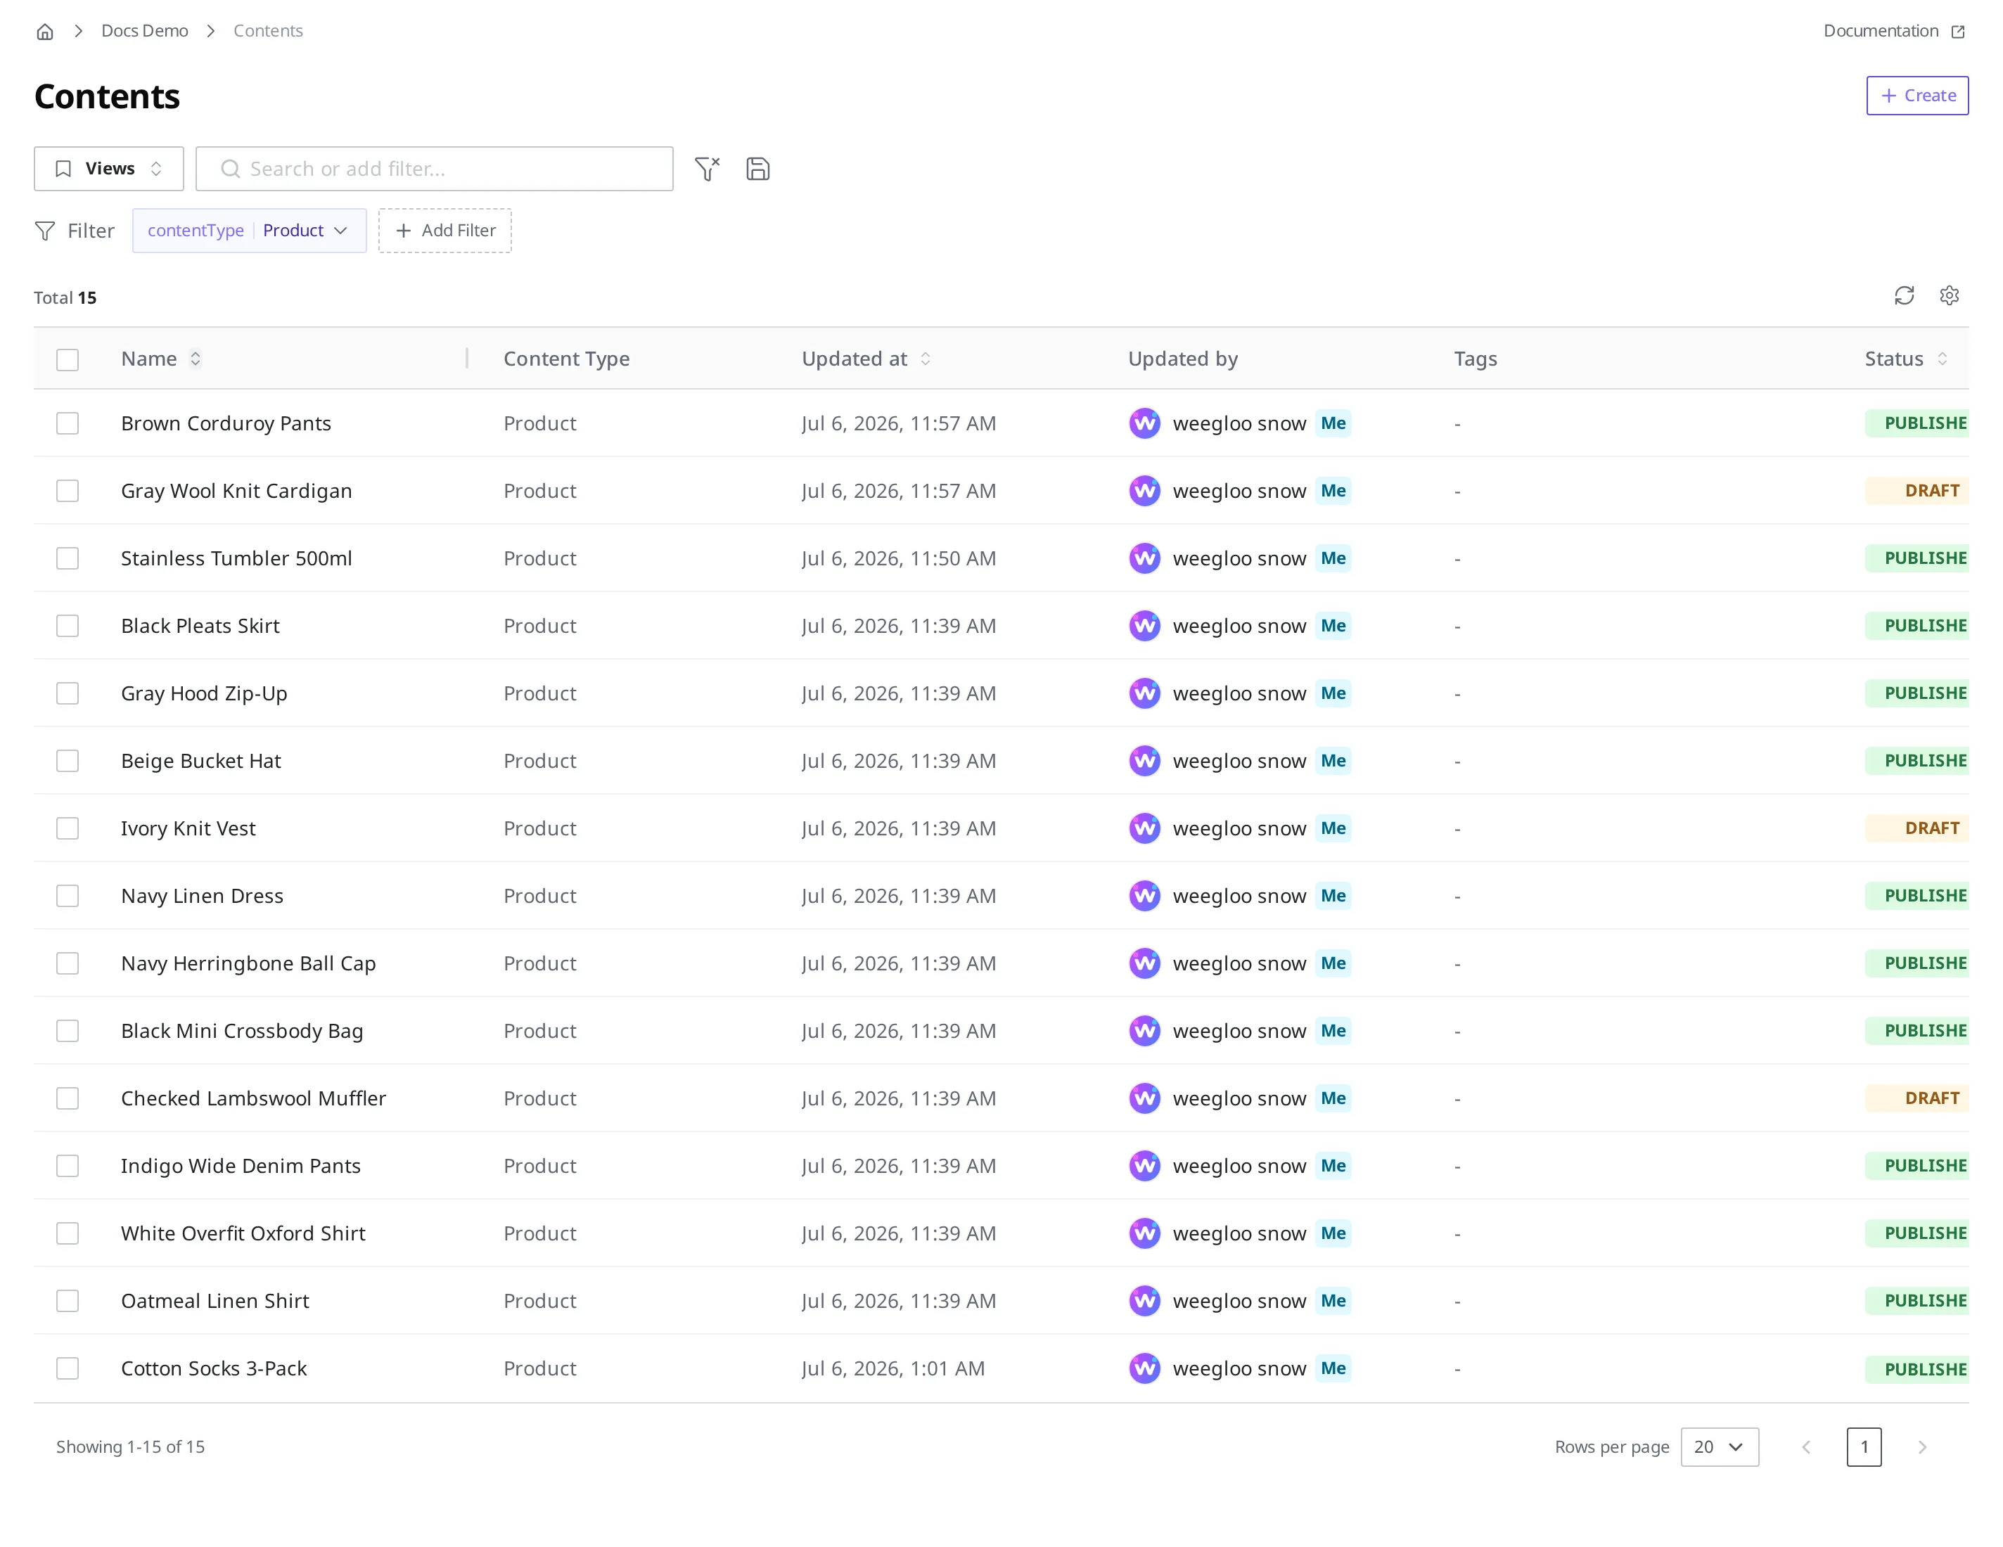Click Add Filter button
The height and width of the screenshot is (1547, 2003).
444,231
